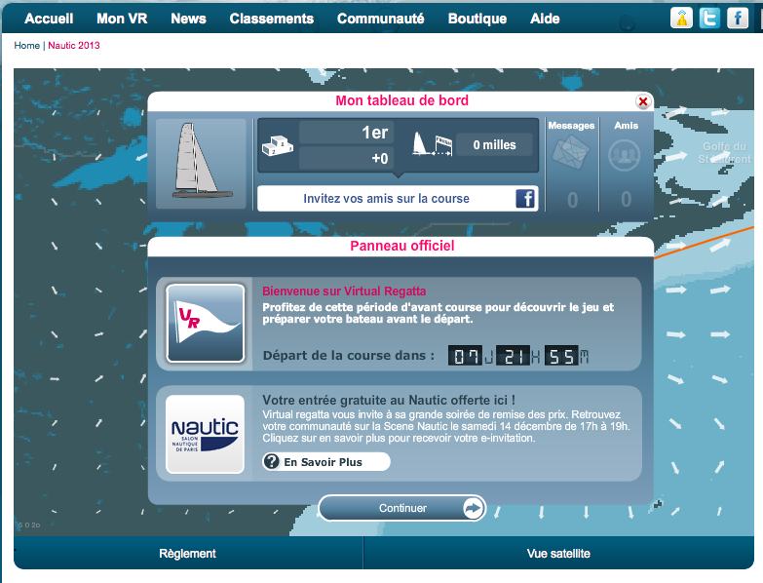Go to the News section
This screenshot has width=763, height=583.
coord(188,19)
